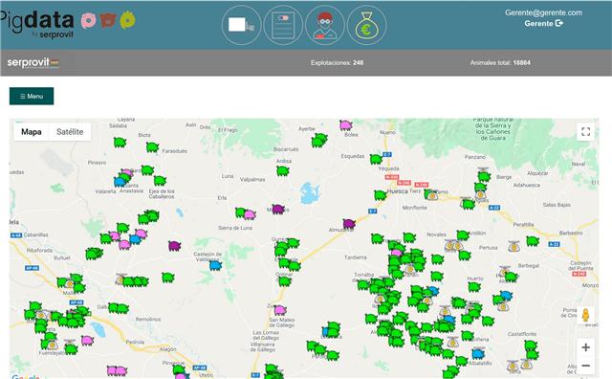Click the pink pig logo icon

coord(89,20)
